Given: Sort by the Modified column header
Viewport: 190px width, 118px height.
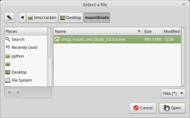Looking at the screenshot, I should click(x=172, y=31).
